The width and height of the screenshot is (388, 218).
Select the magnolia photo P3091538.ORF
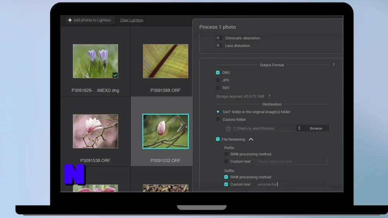95,131
